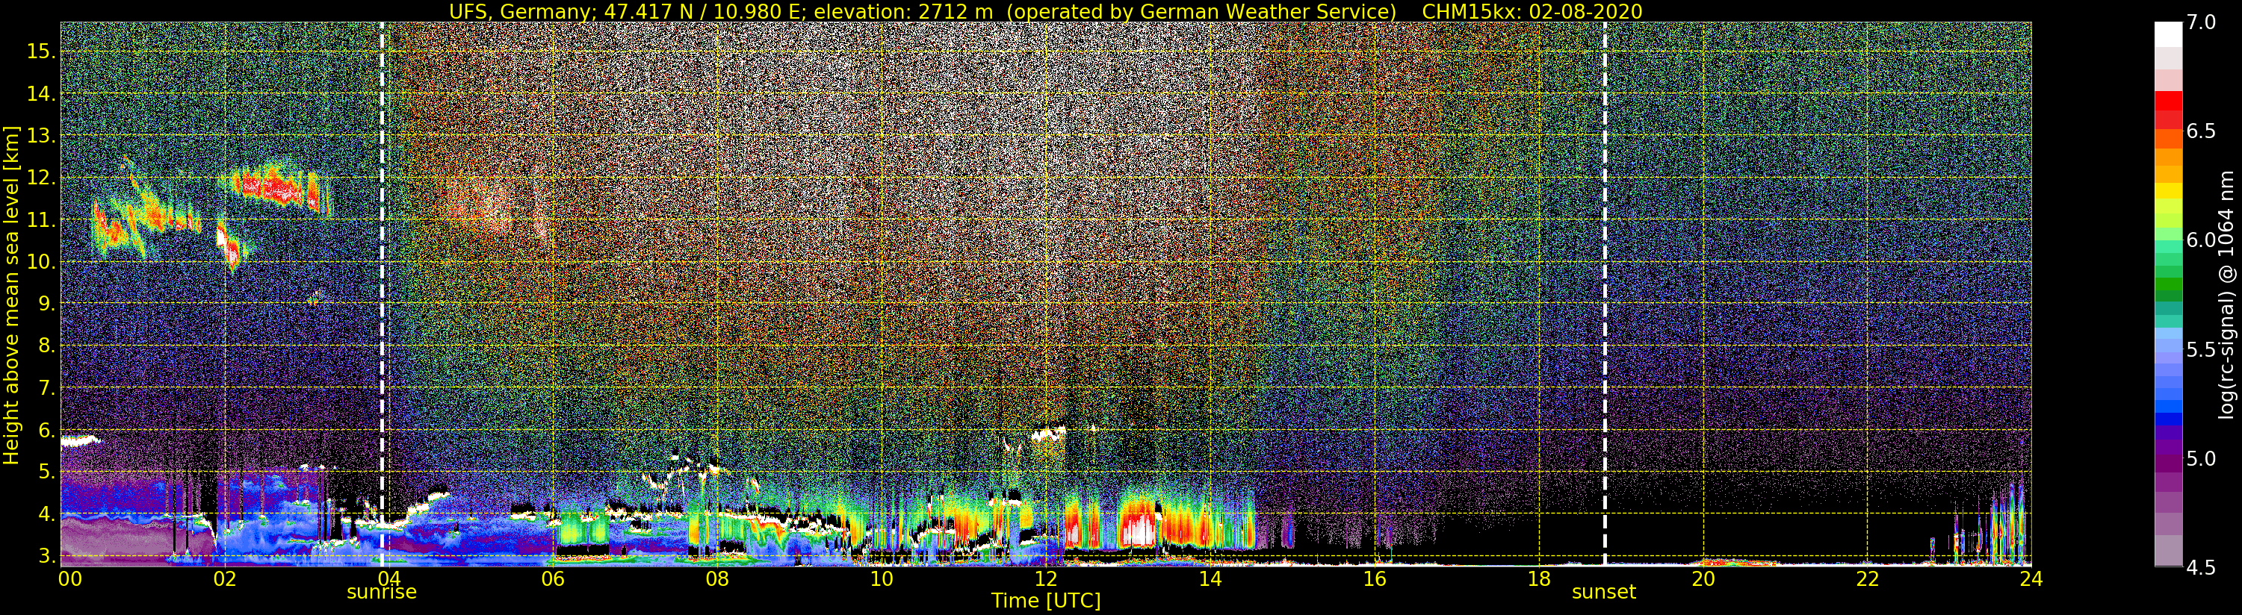Click the '10' time tick label

[x=882, y=579]
